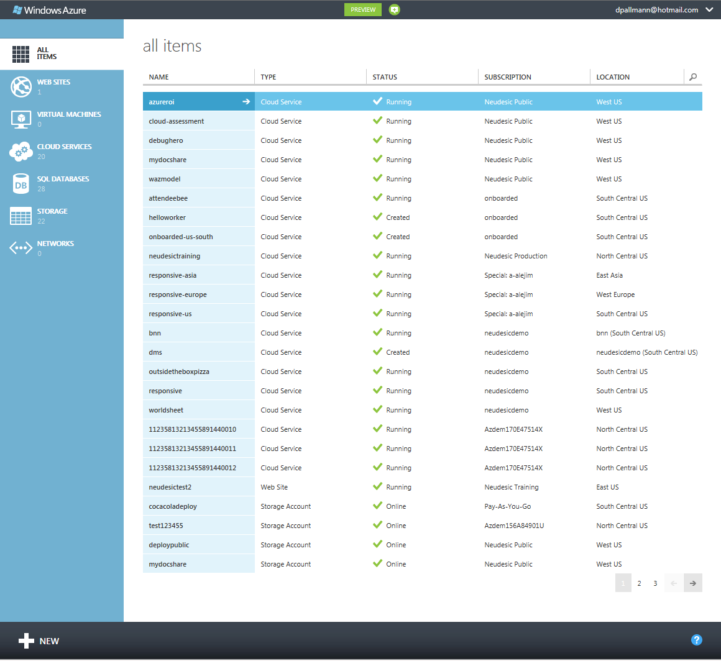Select the responsive-us item

[170, 314]
